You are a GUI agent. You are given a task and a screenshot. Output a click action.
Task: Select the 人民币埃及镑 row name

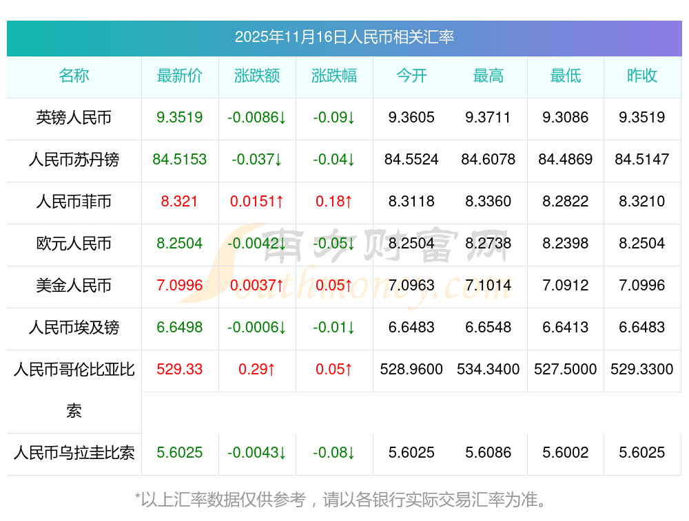click(74, 328)
